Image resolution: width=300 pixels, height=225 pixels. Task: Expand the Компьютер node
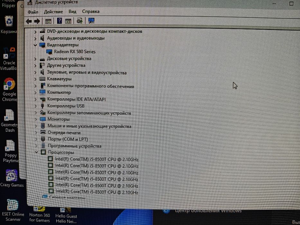pyautogui.click(x=35, y=93)
